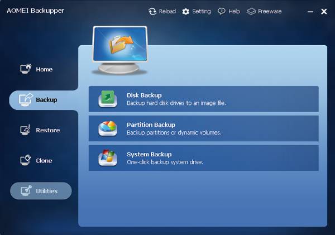Viewport: 335px width, 235px height.
Task: Click the large backup monitor illustration
Action: 120,50
